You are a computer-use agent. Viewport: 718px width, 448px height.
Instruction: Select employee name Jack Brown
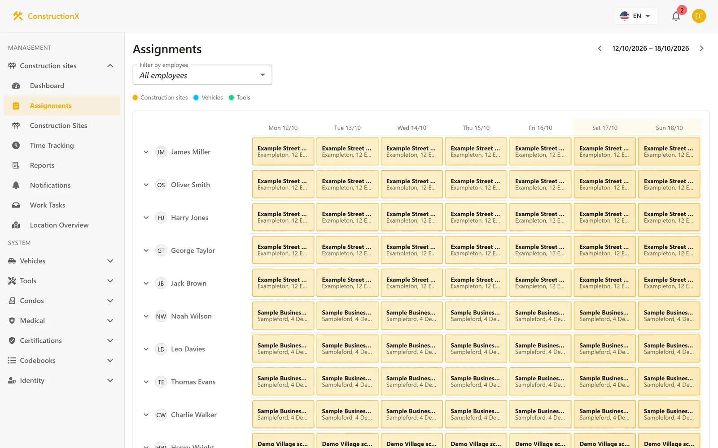188,283
